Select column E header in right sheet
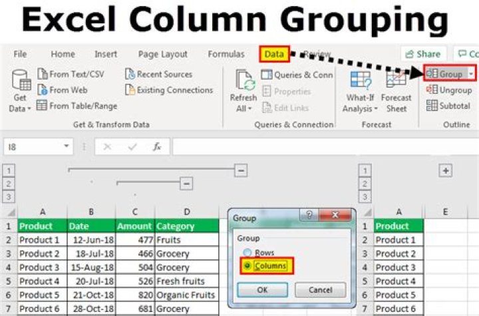 (x=445, y=212)
